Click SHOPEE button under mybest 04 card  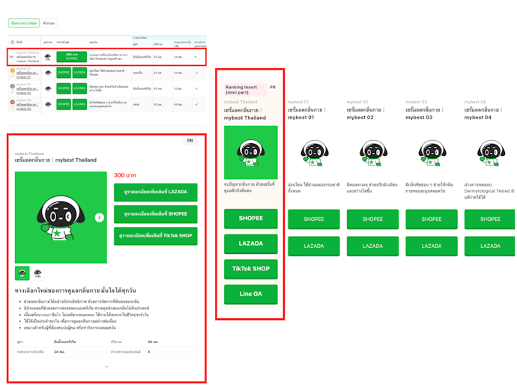(489, 219)
